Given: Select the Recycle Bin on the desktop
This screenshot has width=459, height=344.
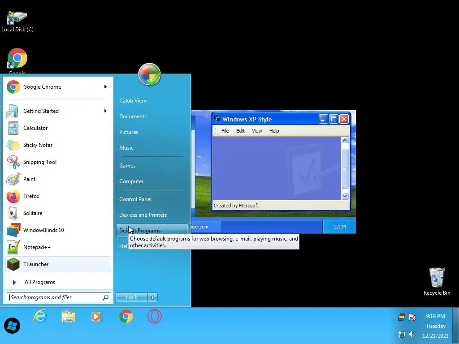Looking at the screenshot, I should [437, 281].
